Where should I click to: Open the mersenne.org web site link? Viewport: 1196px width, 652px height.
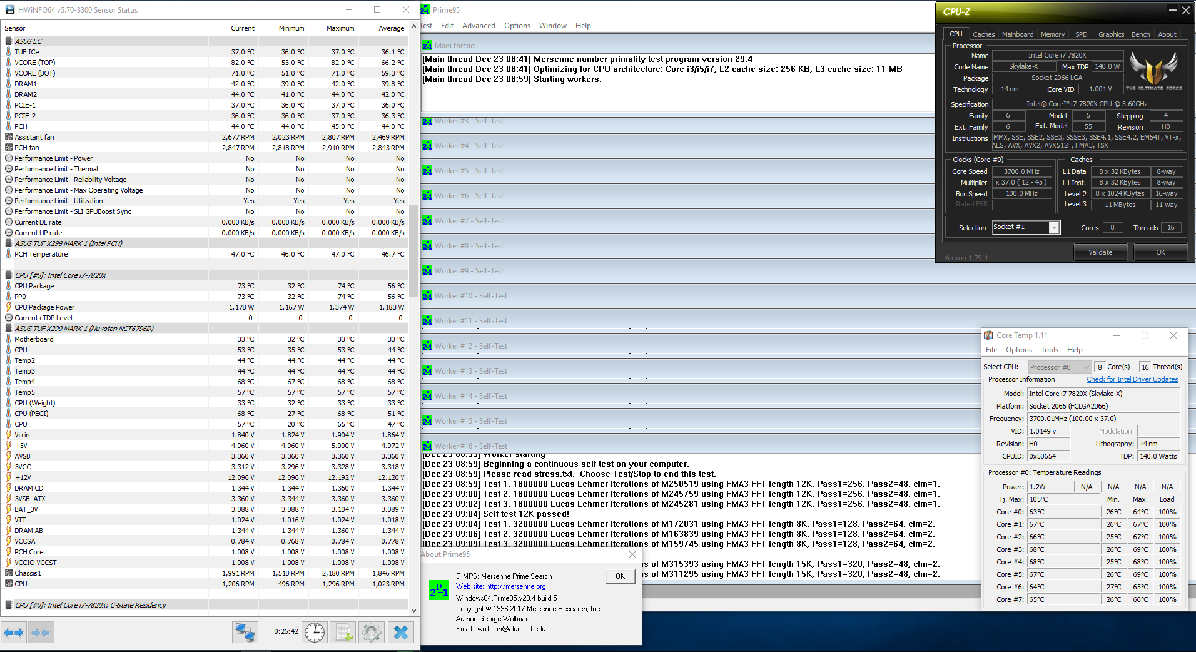pyautogui.click(x=515, y=586)
